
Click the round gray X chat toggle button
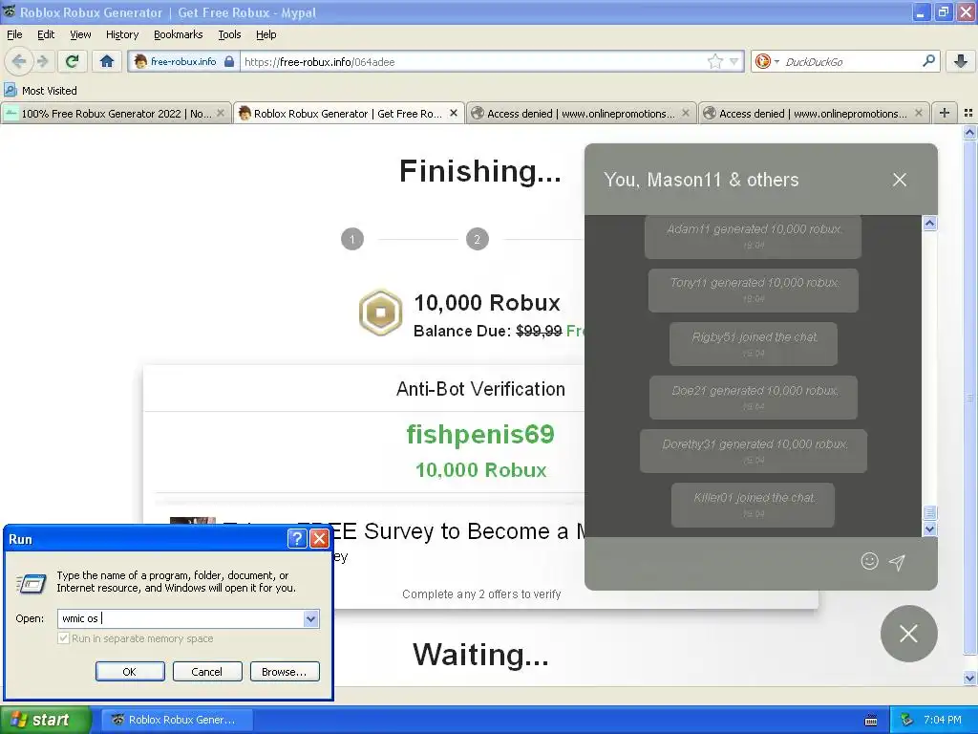909,634
